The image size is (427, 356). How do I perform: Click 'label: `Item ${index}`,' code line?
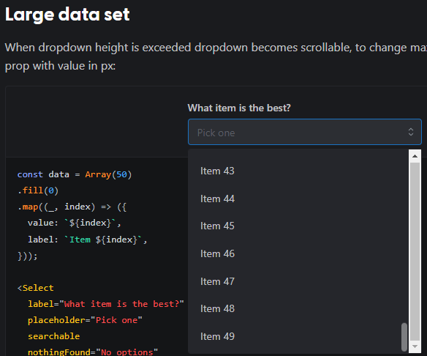(x=88, y=240)
